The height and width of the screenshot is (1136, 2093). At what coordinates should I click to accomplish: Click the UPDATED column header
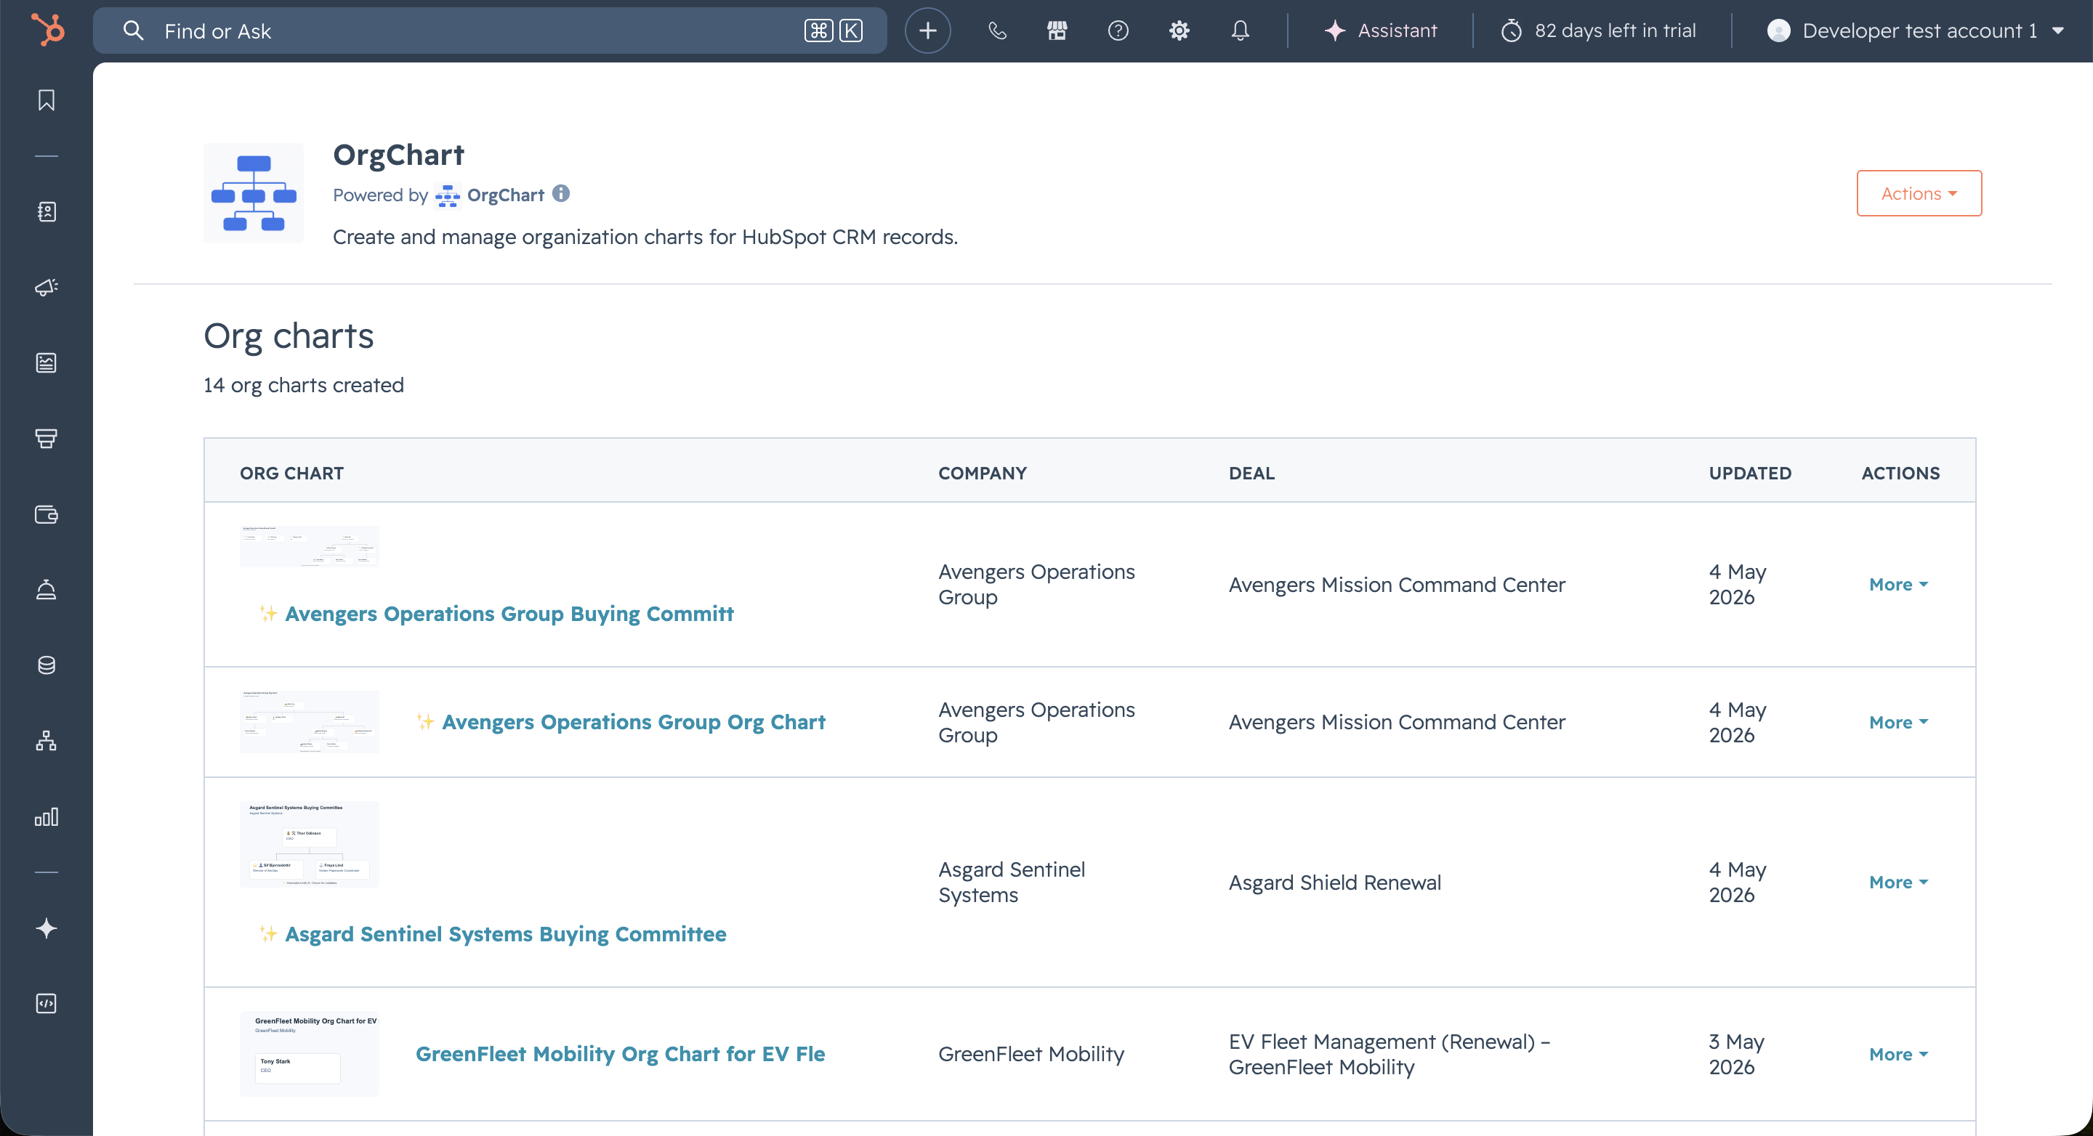1750,474
